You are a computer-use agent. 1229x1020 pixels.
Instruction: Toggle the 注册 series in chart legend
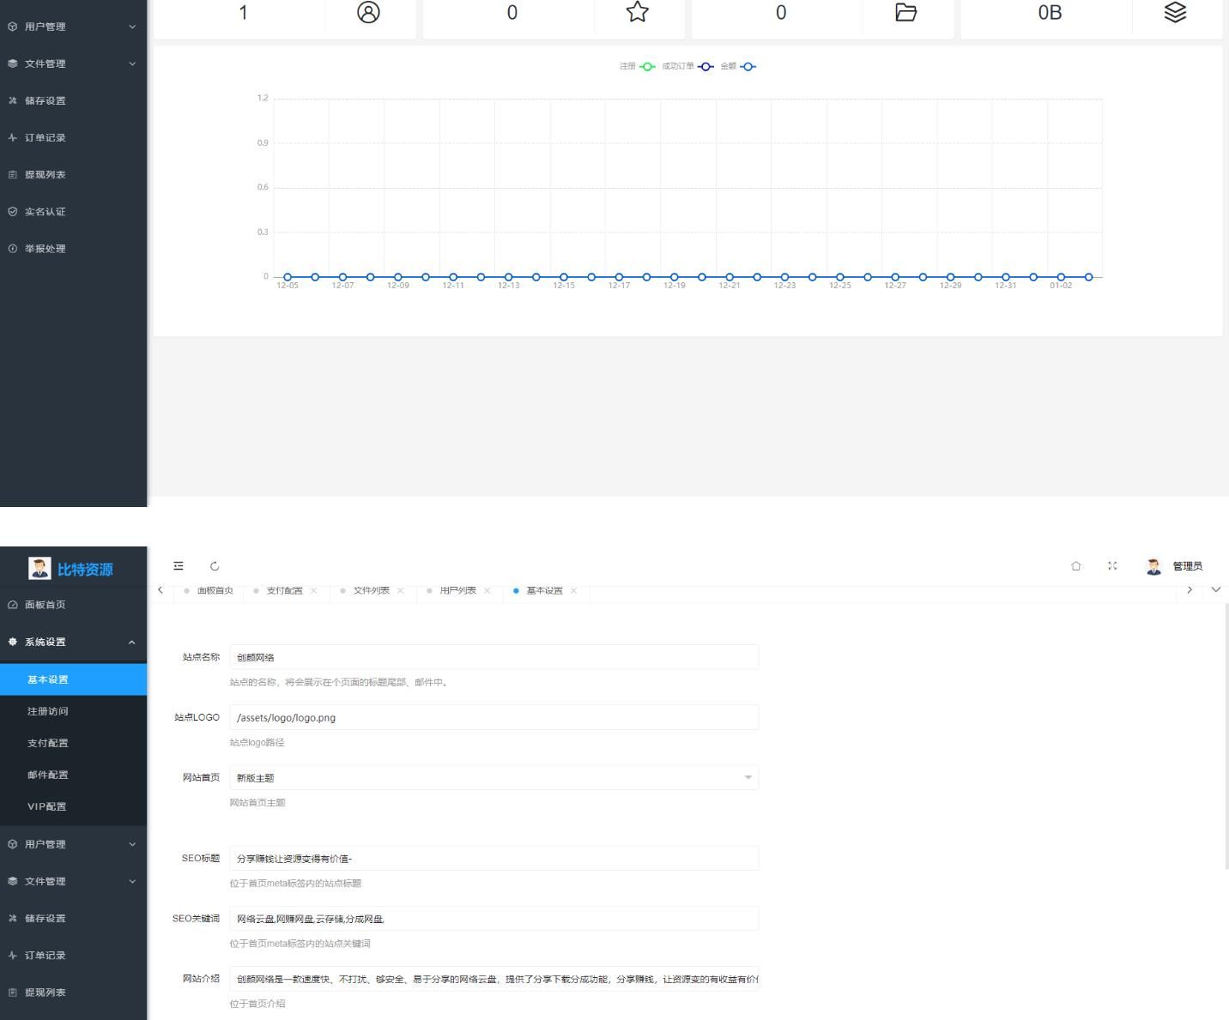coord(637,66)
